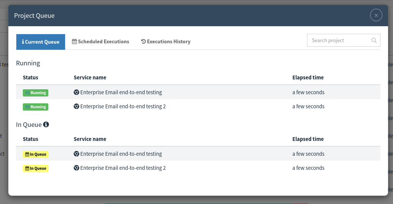Click Service name header in In Queue table
Screen dimensions: 393x204
90,139
